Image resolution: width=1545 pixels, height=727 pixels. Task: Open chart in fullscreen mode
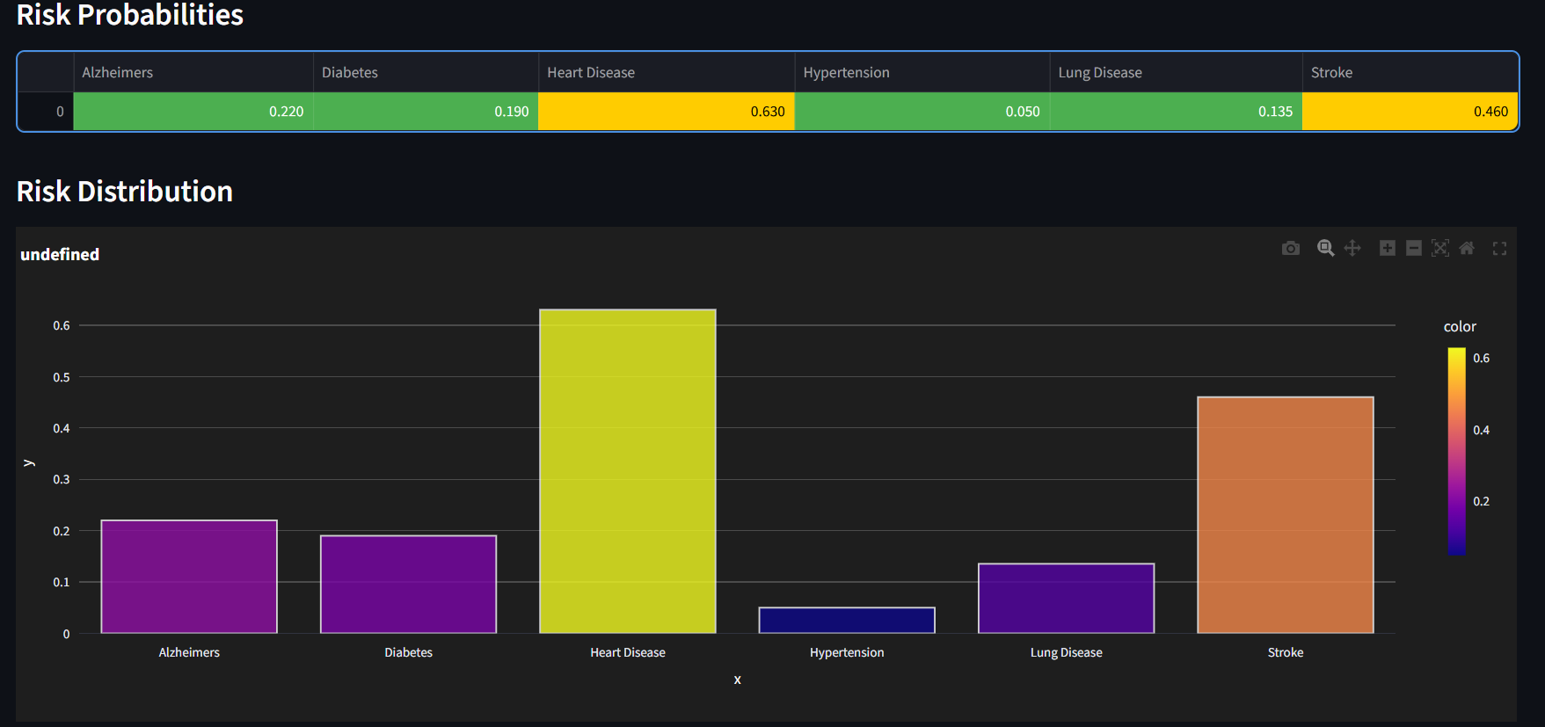tap(1499, 249)
